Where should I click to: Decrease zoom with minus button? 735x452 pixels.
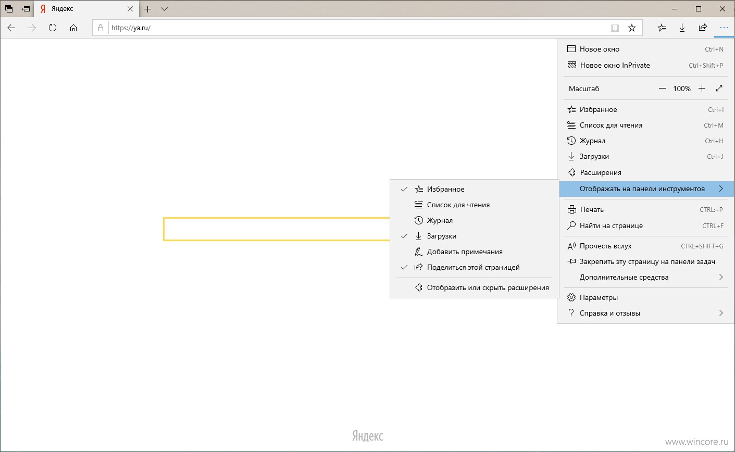click(662, 89)
